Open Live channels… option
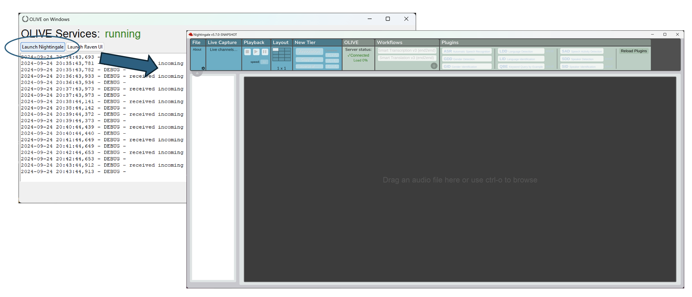 pos(223,50)
